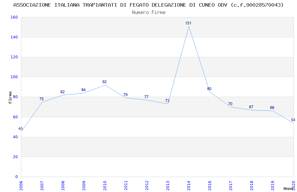The image size is (297, 192).
Task: Click the 140 y-axis tick label
Action: click(14, 37)
